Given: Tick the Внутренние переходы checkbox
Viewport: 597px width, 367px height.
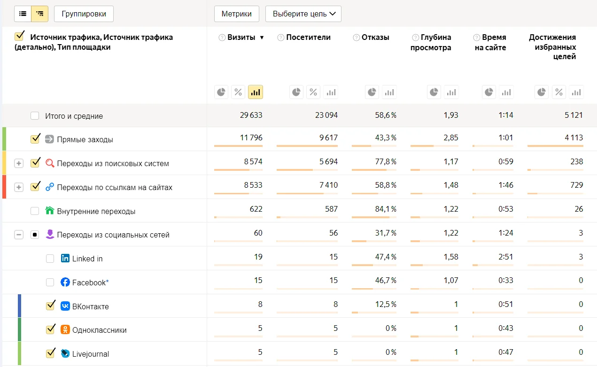Looking at the screenshot, I should point(35,211).
